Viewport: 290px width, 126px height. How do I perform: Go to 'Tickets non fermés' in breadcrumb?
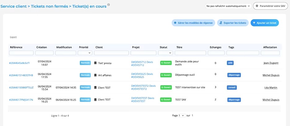point(50,6)
